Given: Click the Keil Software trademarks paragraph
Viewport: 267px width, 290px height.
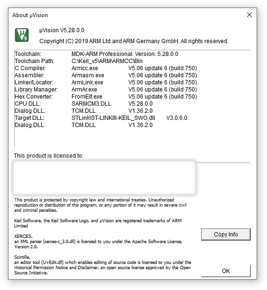Looking at the screenshot, I should pos(98,223).
